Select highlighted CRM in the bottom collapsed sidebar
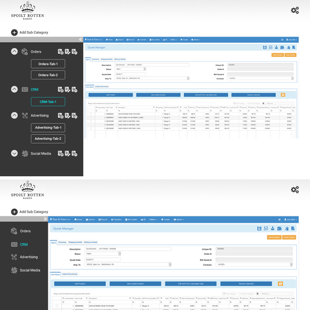This screenshot has width=310, height=310. [24, 244]
